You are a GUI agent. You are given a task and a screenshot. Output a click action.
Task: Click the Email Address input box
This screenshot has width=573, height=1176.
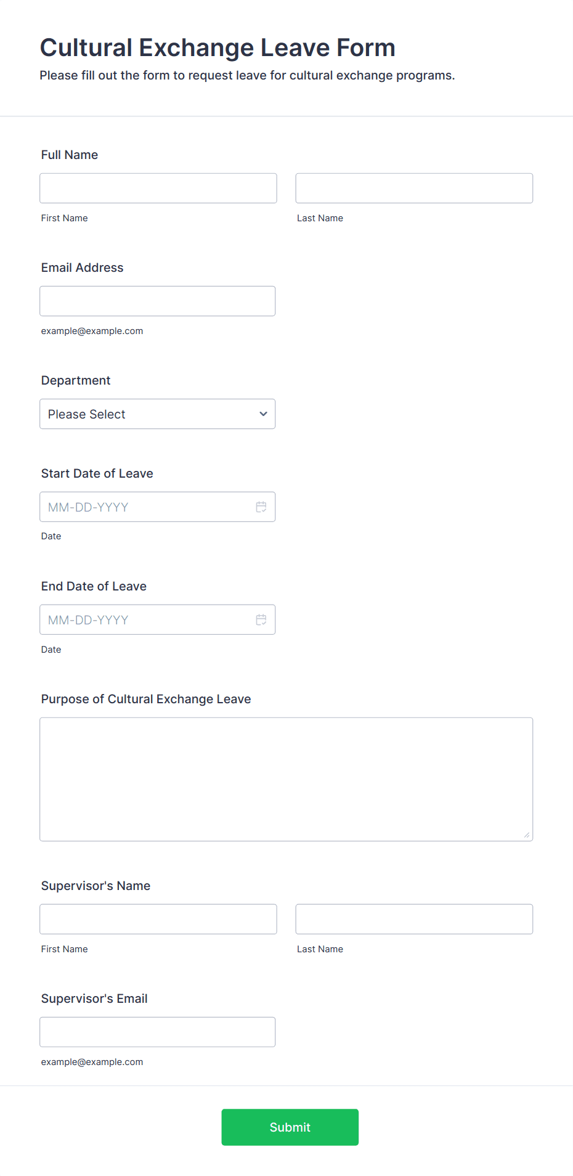(x=157, y=301)
